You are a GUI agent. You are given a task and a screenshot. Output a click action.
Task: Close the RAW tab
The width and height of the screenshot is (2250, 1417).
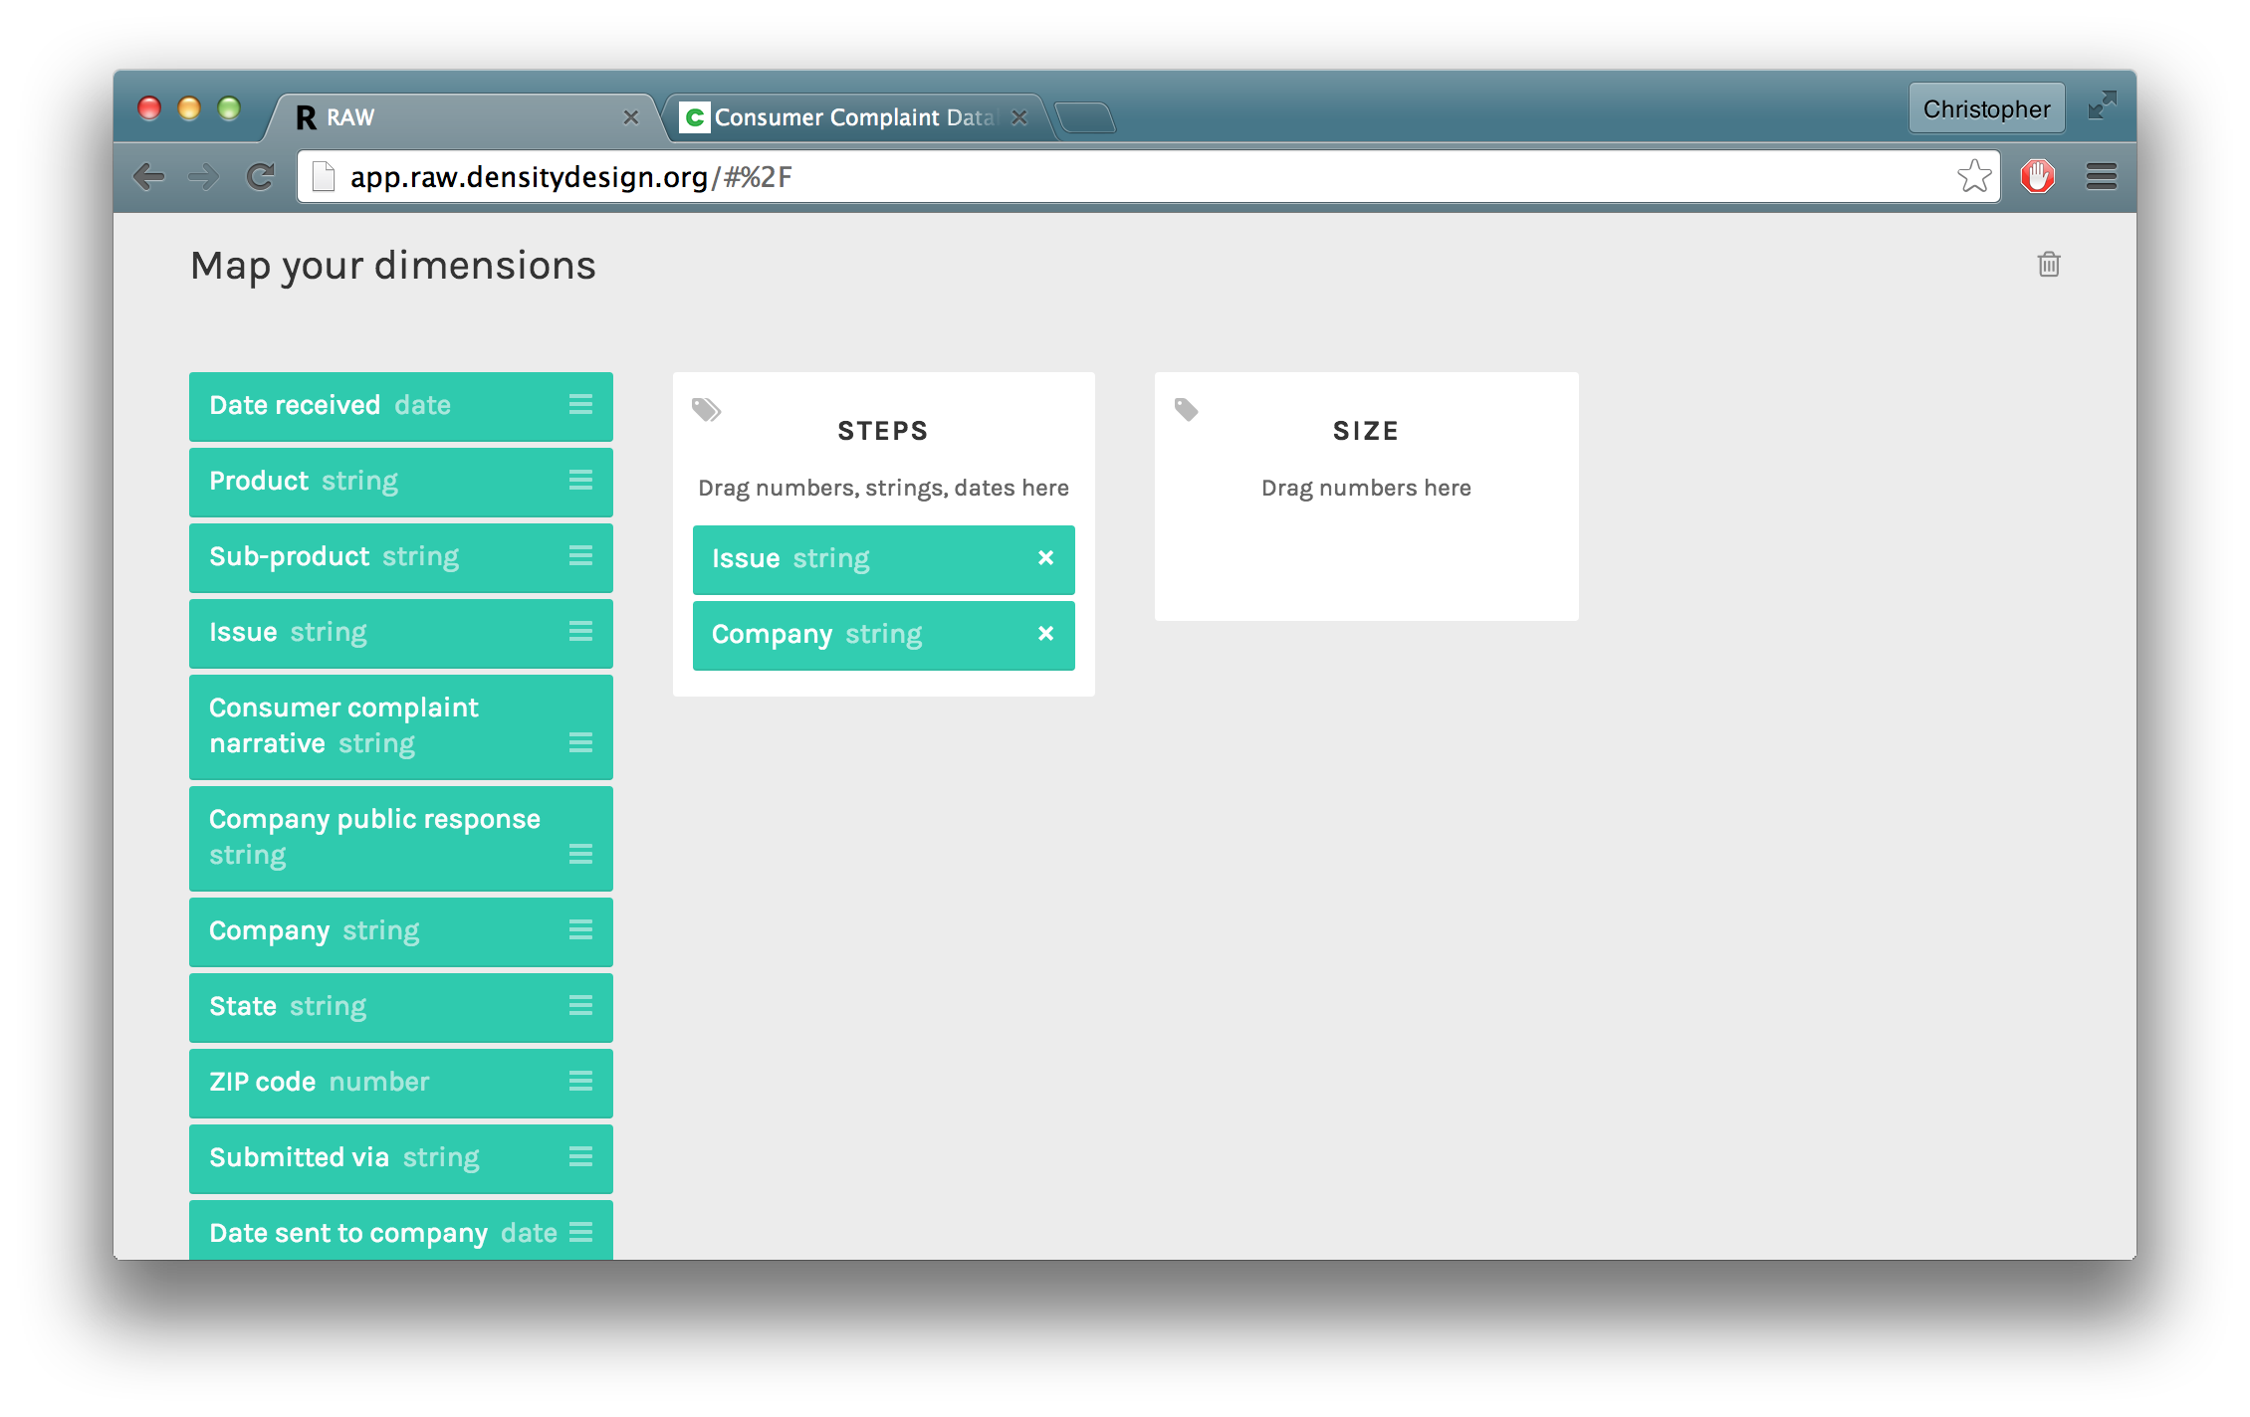(x=630, y=117)
